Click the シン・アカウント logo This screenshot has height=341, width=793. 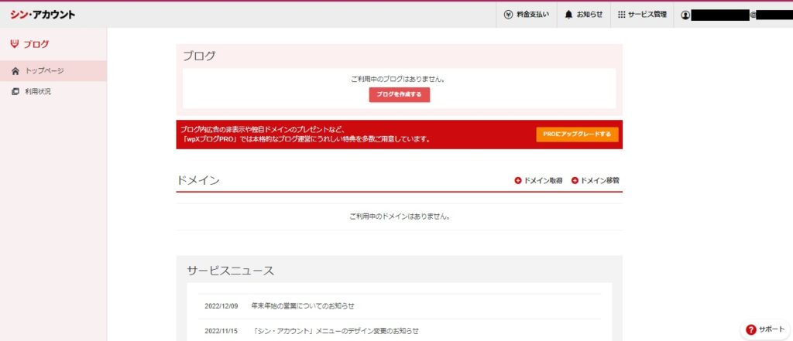point(43,15)
